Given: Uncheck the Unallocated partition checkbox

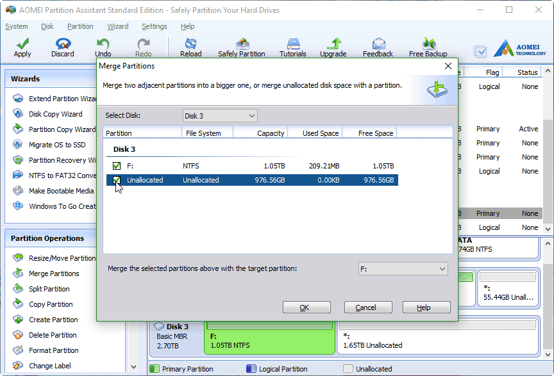Looking at the screenshot, I should [117, 180].
